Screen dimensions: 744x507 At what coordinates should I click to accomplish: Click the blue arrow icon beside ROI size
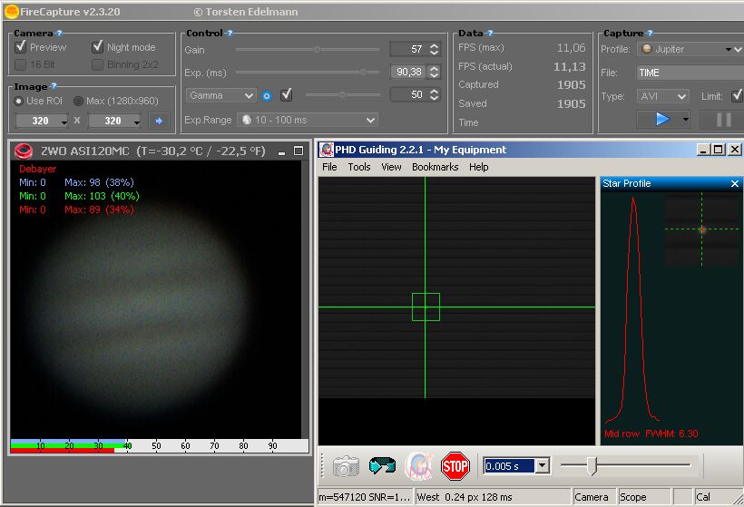(x=159, y=121)
